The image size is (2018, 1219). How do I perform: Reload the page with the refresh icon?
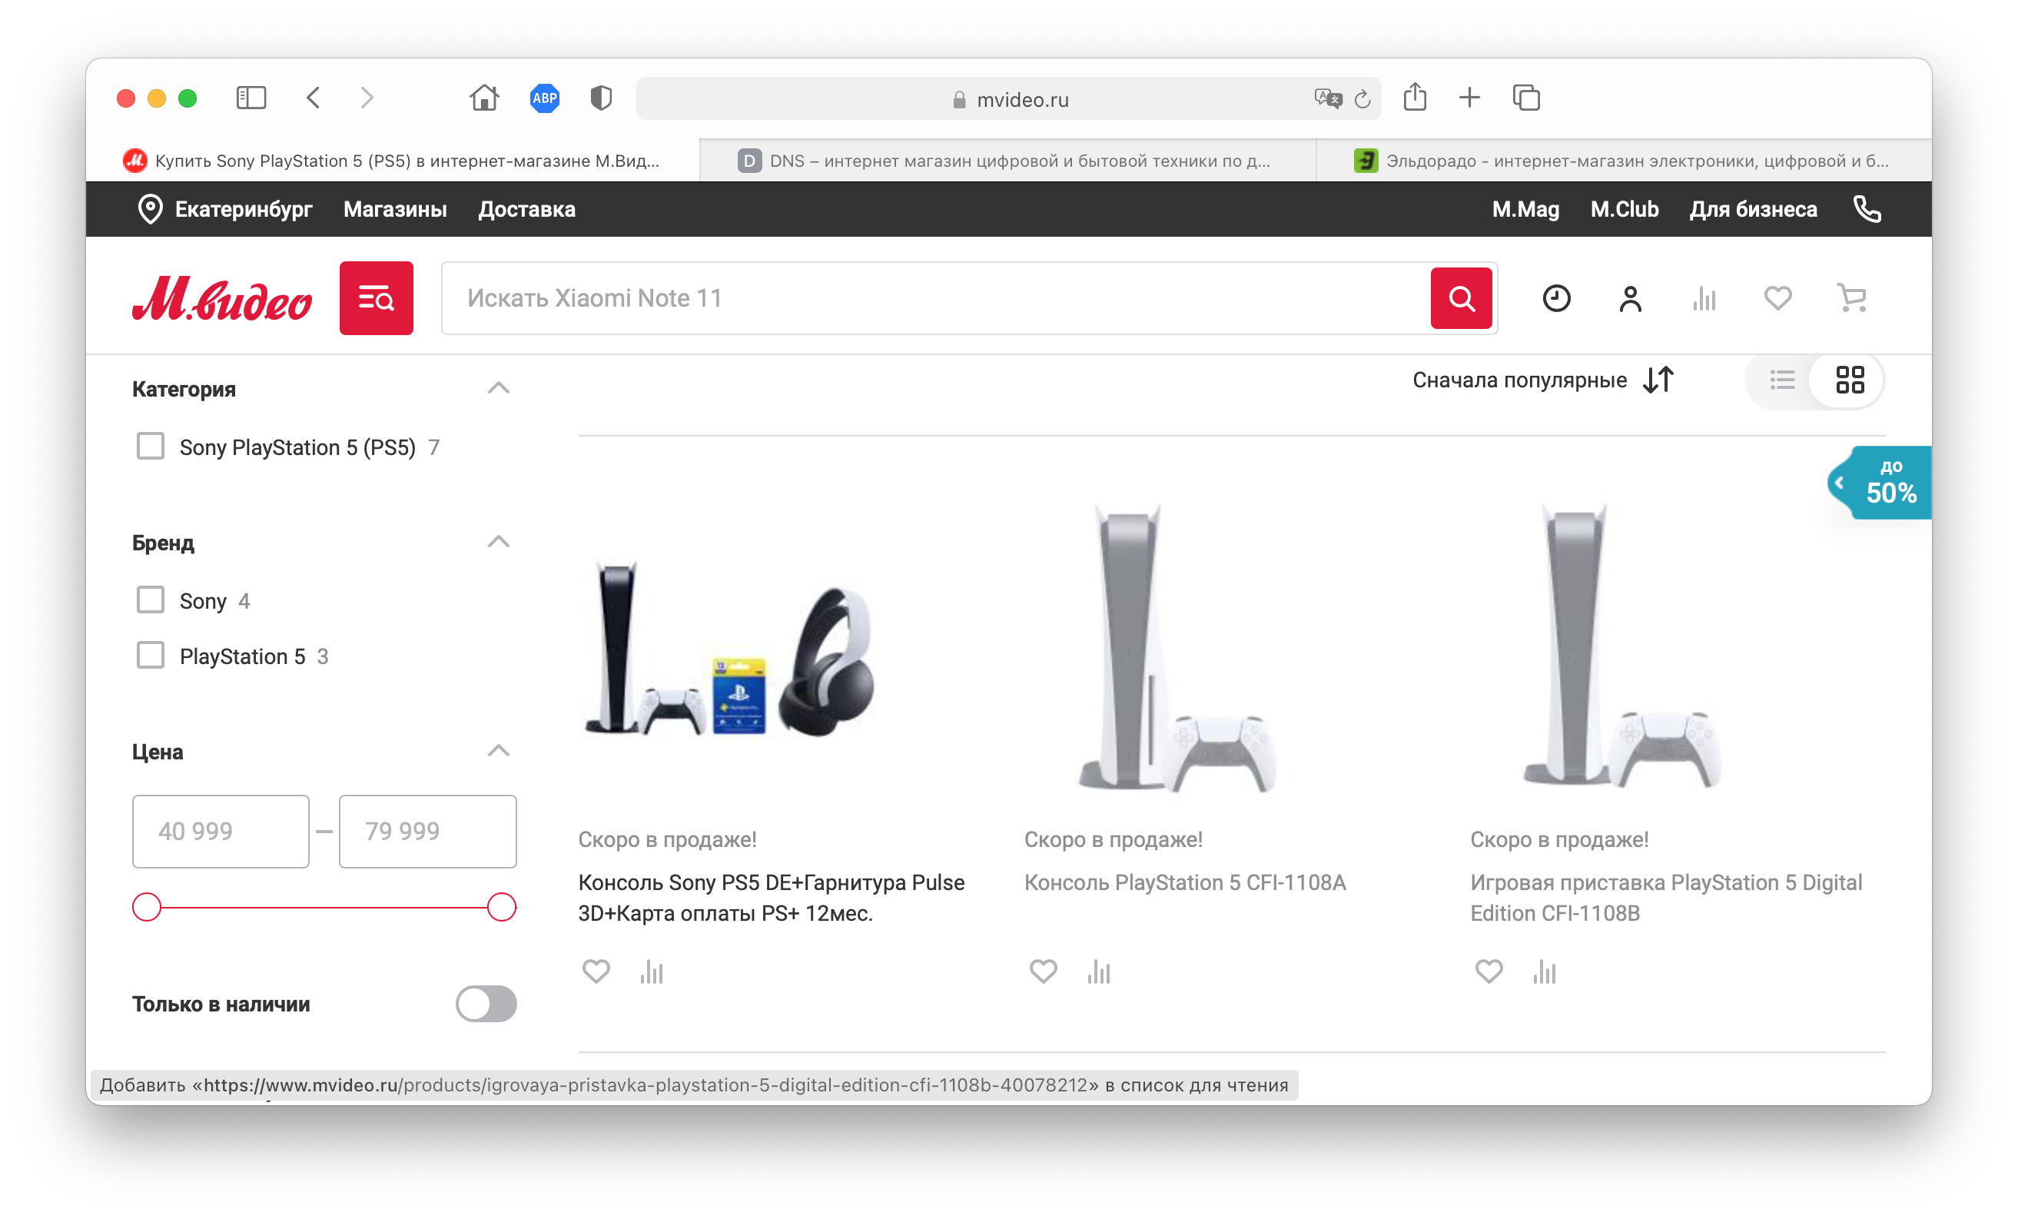pyautogui.click(x=1362, y=99)
